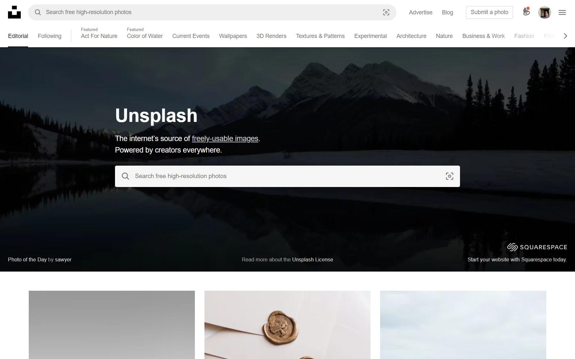
Task: Click the magnifier icon in hero search box
Action: point(126,176)
